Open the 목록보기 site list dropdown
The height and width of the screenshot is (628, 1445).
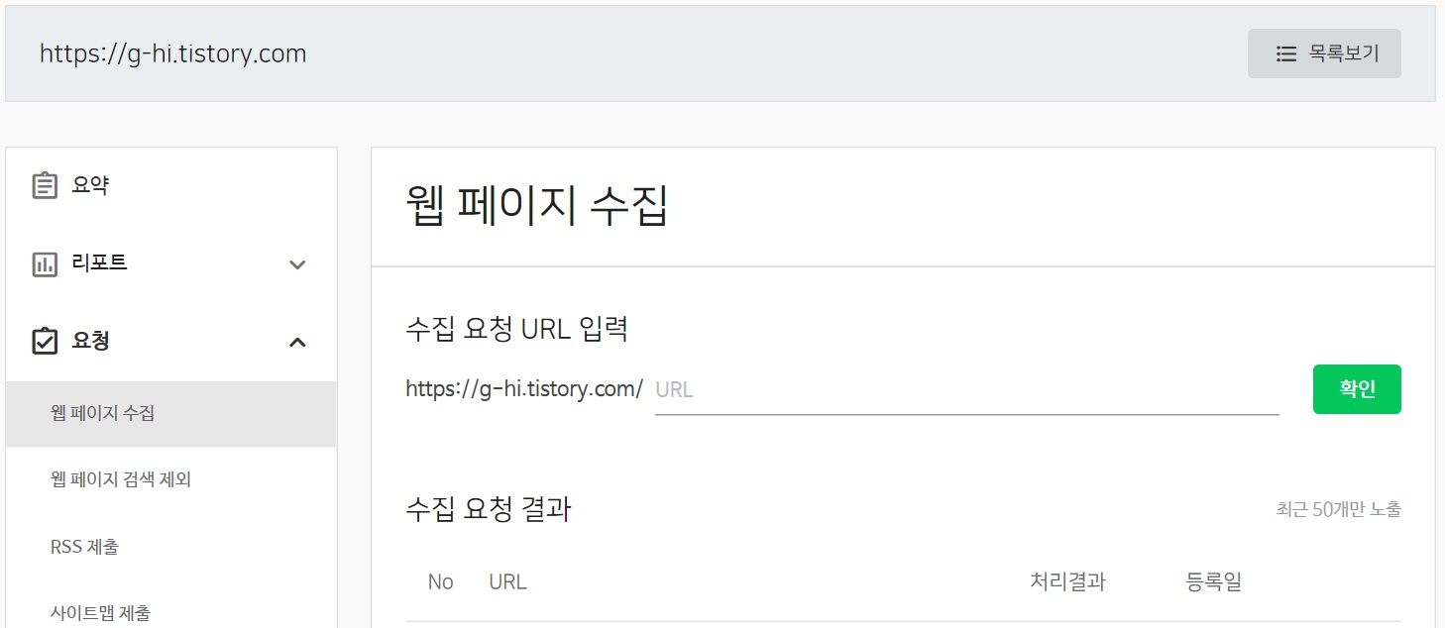click(1324, 53)
